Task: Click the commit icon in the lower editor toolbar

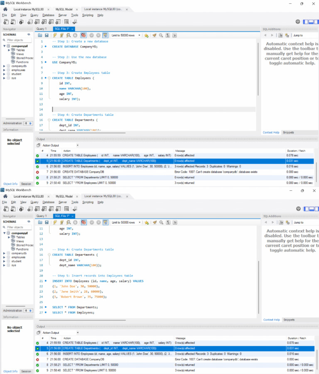Action: coord(92,222)
